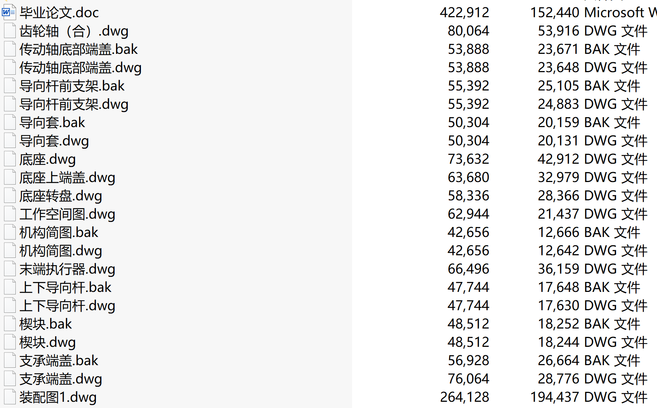
Task: Click the file icon beside 导向杆前支架.dwg
Action: click(x=10, y=104)
